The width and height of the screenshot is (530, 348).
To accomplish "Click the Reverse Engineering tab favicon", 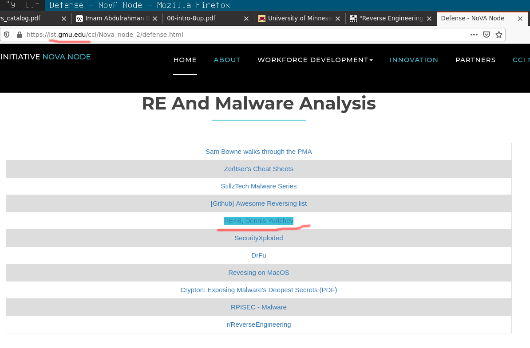I will coord(353,19).
